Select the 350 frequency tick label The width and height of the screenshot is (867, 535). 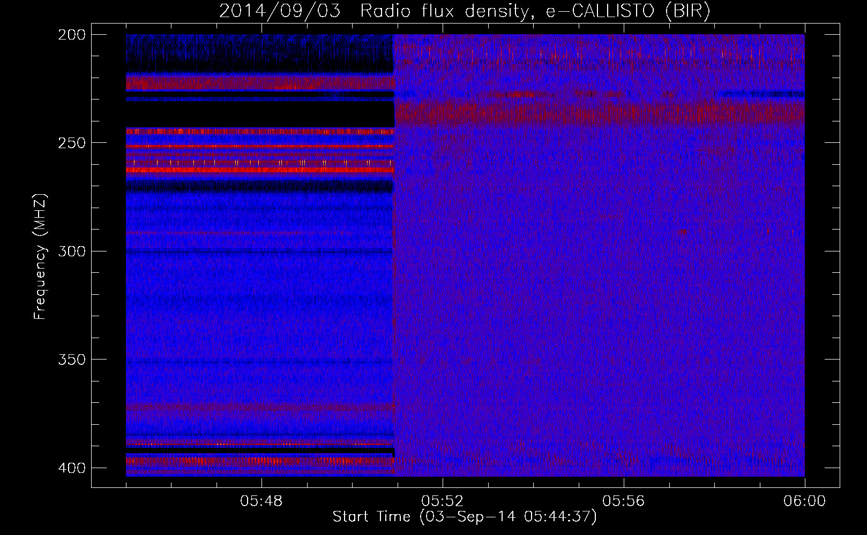72,360
